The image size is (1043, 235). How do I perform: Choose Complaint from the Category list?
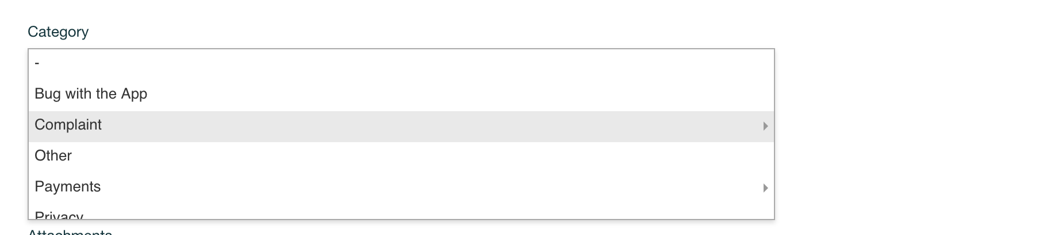[x=68, y=125]
